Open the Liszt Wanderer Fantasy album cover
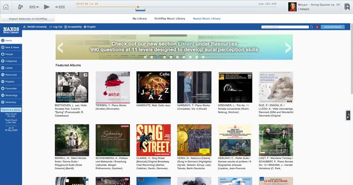The image size is (353, 185). pyautogui.click(x=276, y=140)
